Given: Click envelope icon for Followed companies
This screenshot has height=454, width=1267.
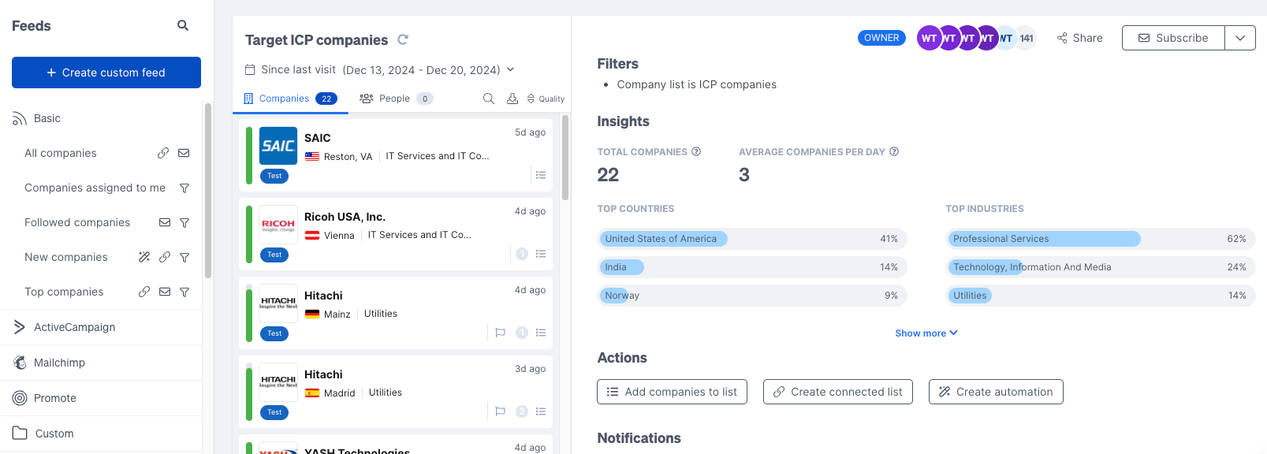Looking at the screenshot, I should point(165,222).
